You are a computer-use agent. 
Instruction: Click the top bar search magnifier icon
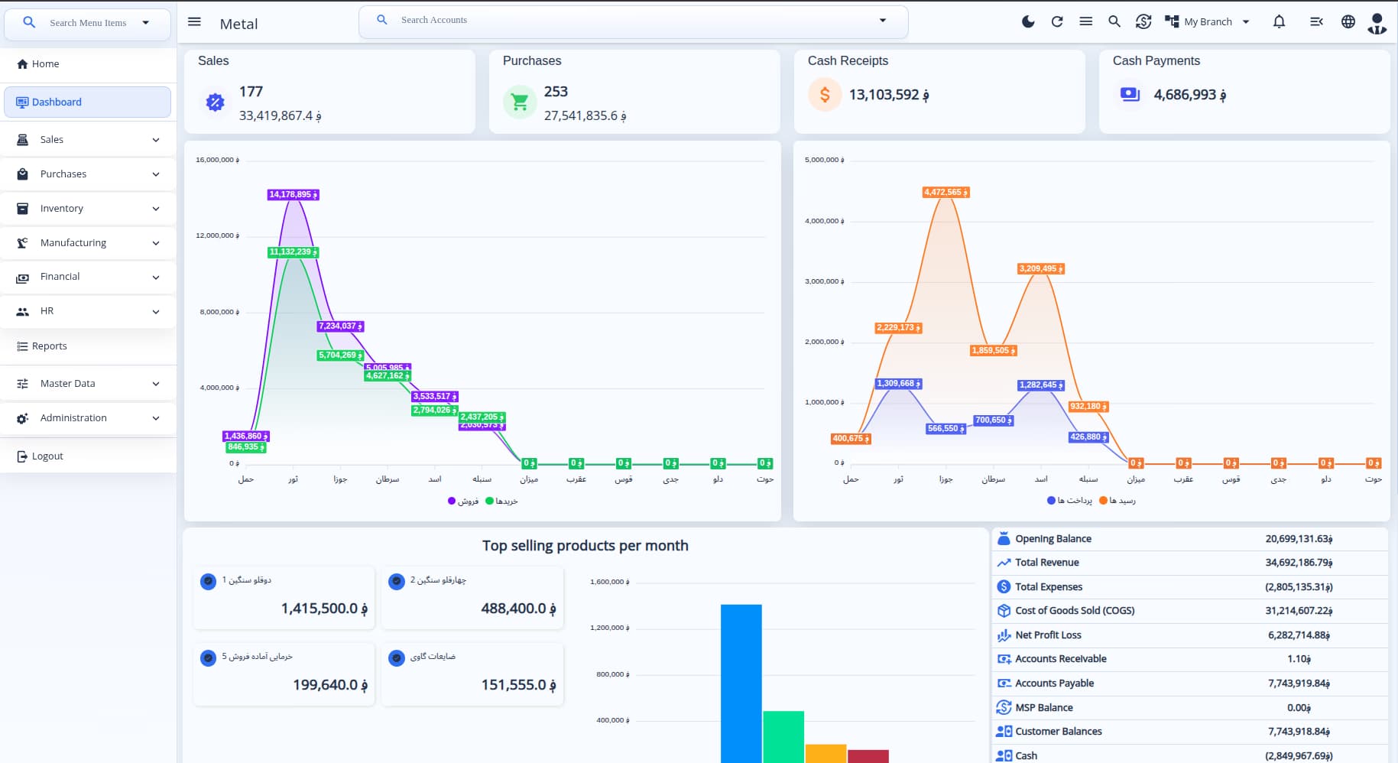(x=1114, y=21)
